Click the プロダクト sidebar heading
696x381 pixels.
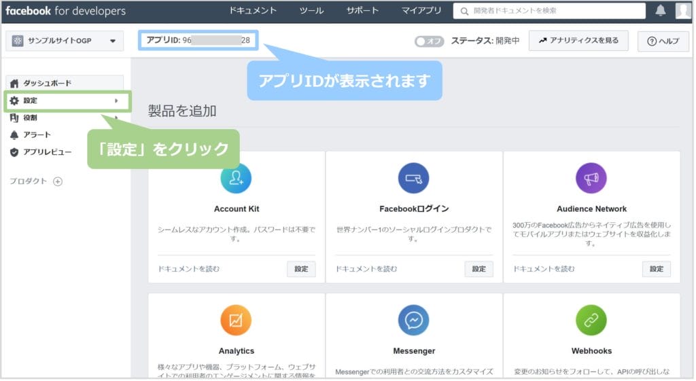(29, 181)
